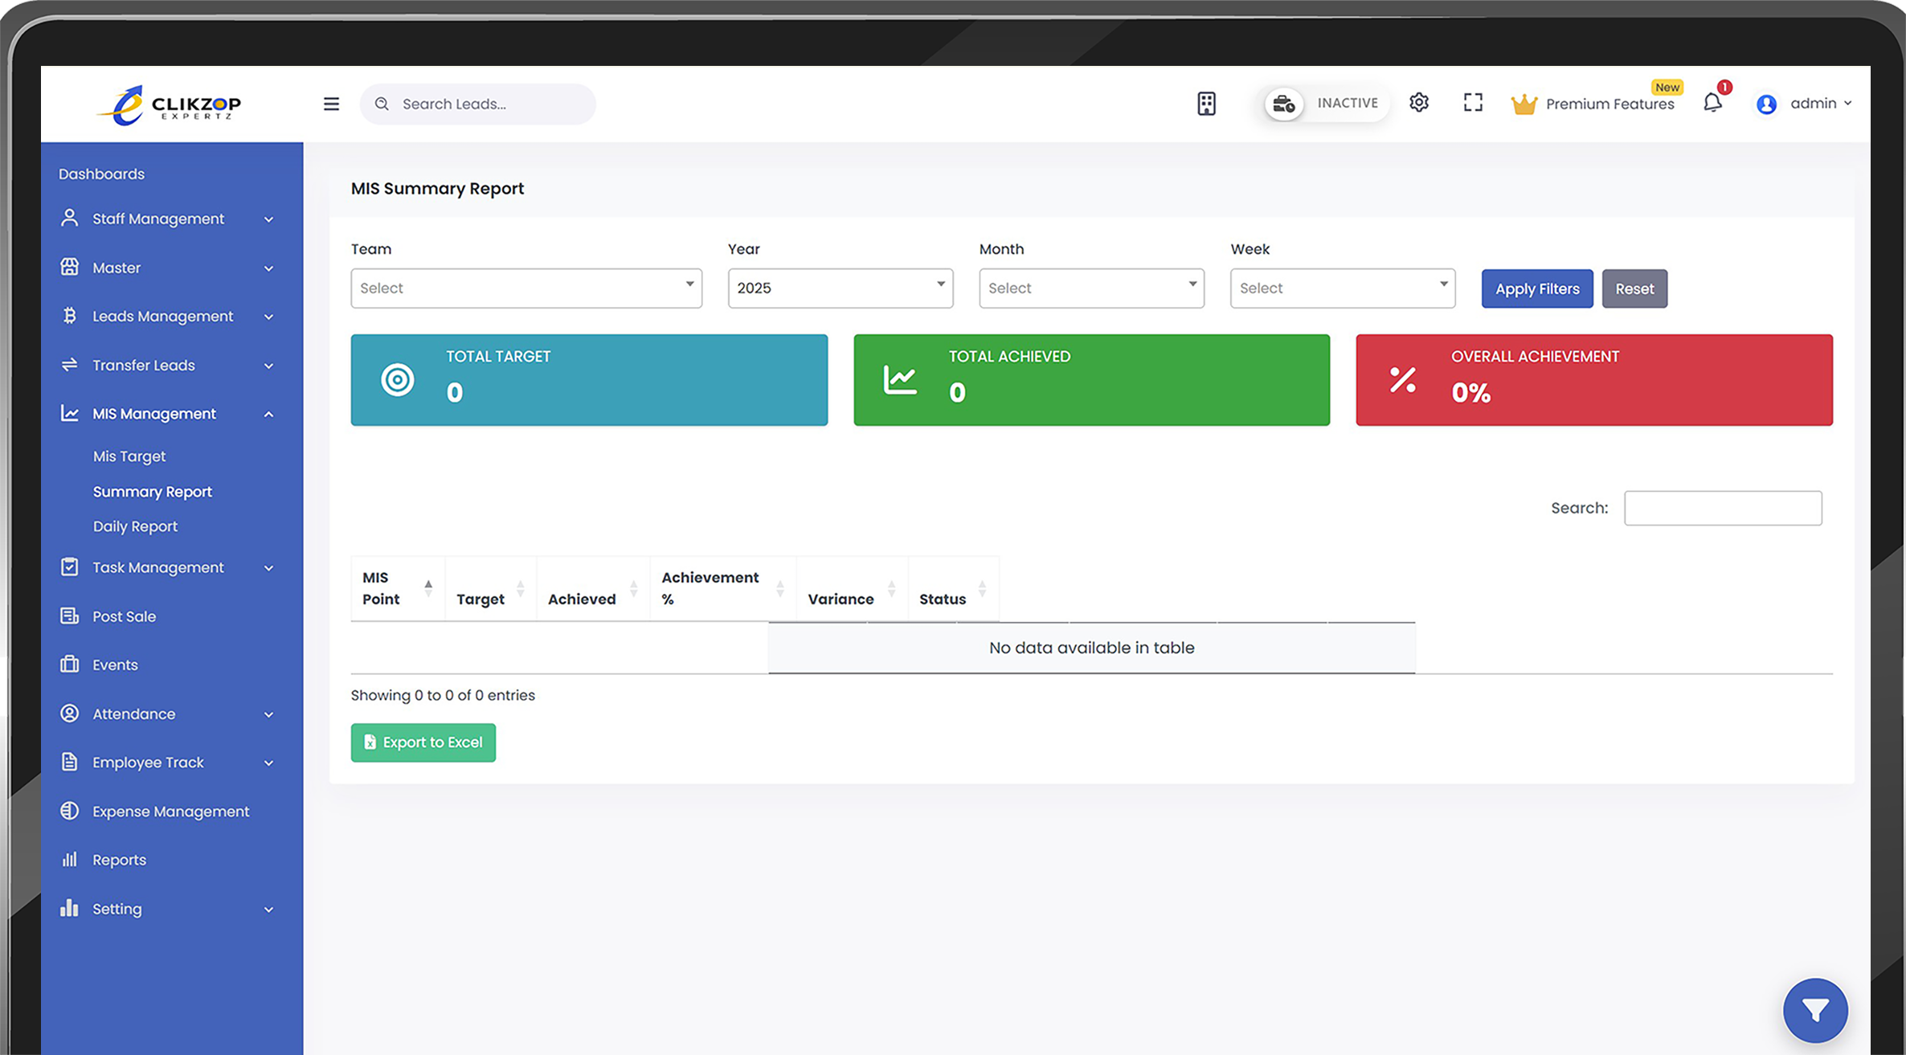The width and height of the screenshot is (1906, 1055).
Task: Click the notification bell icon
Action: click(1712, 103)
